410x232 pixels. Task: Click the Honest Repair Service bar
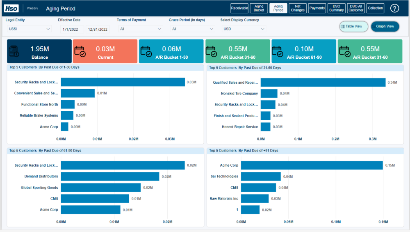tap(265, 127)
